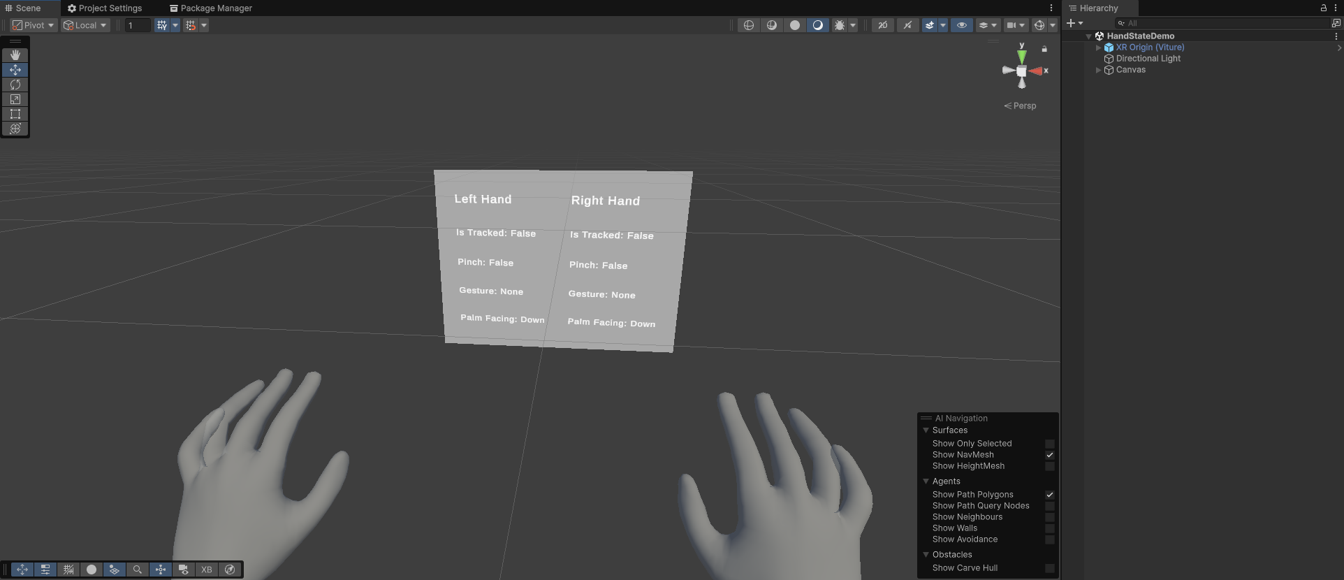Expand XR Origin (Viture) in Hierarchy

coord(1099,48)
